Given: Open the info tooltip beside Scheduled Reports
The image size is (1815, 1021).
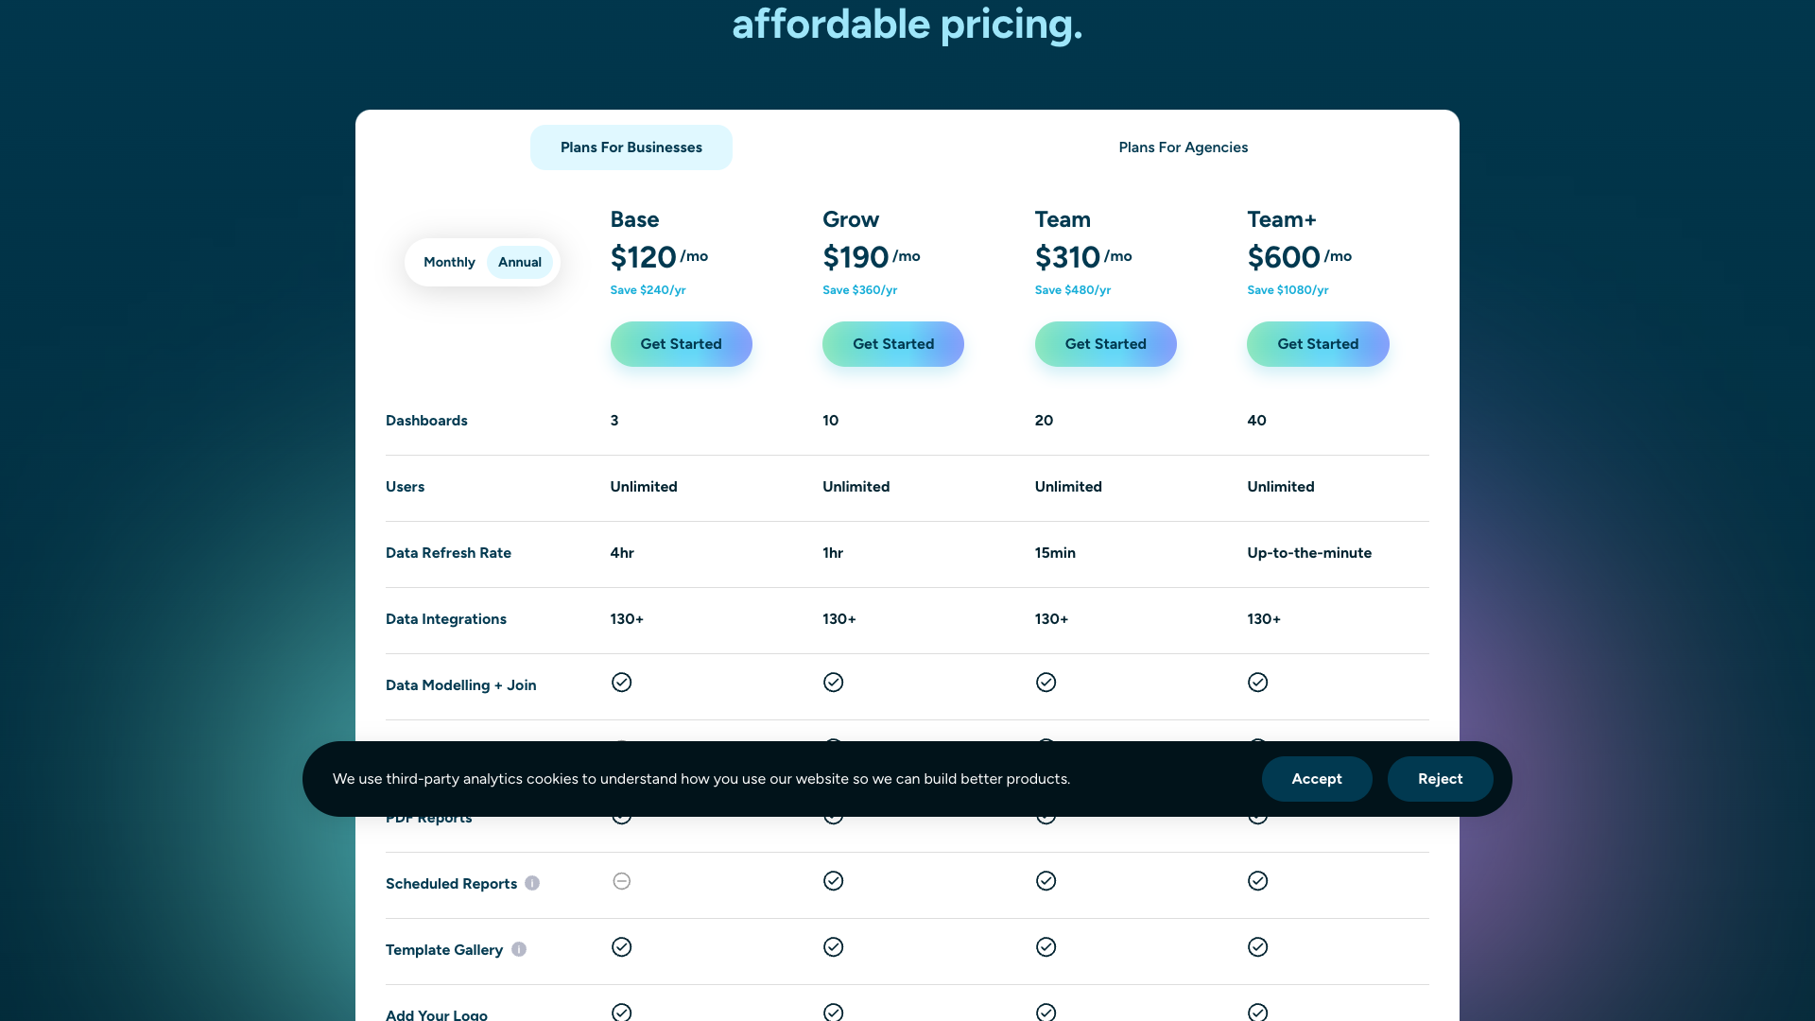Looking at the screenshot, I should (532, 883).
